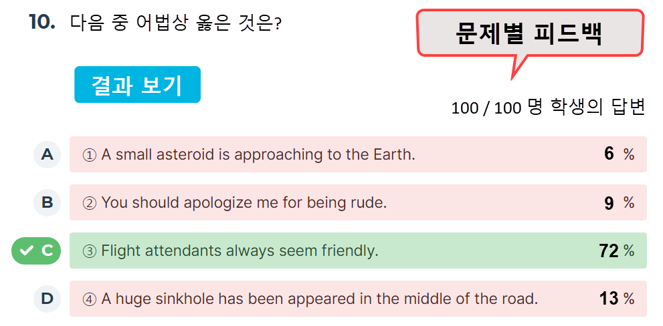The width and height of the screenshot is (663, 326).
Task: Click the green checkmark C badge
Action: tap(36, 251)
